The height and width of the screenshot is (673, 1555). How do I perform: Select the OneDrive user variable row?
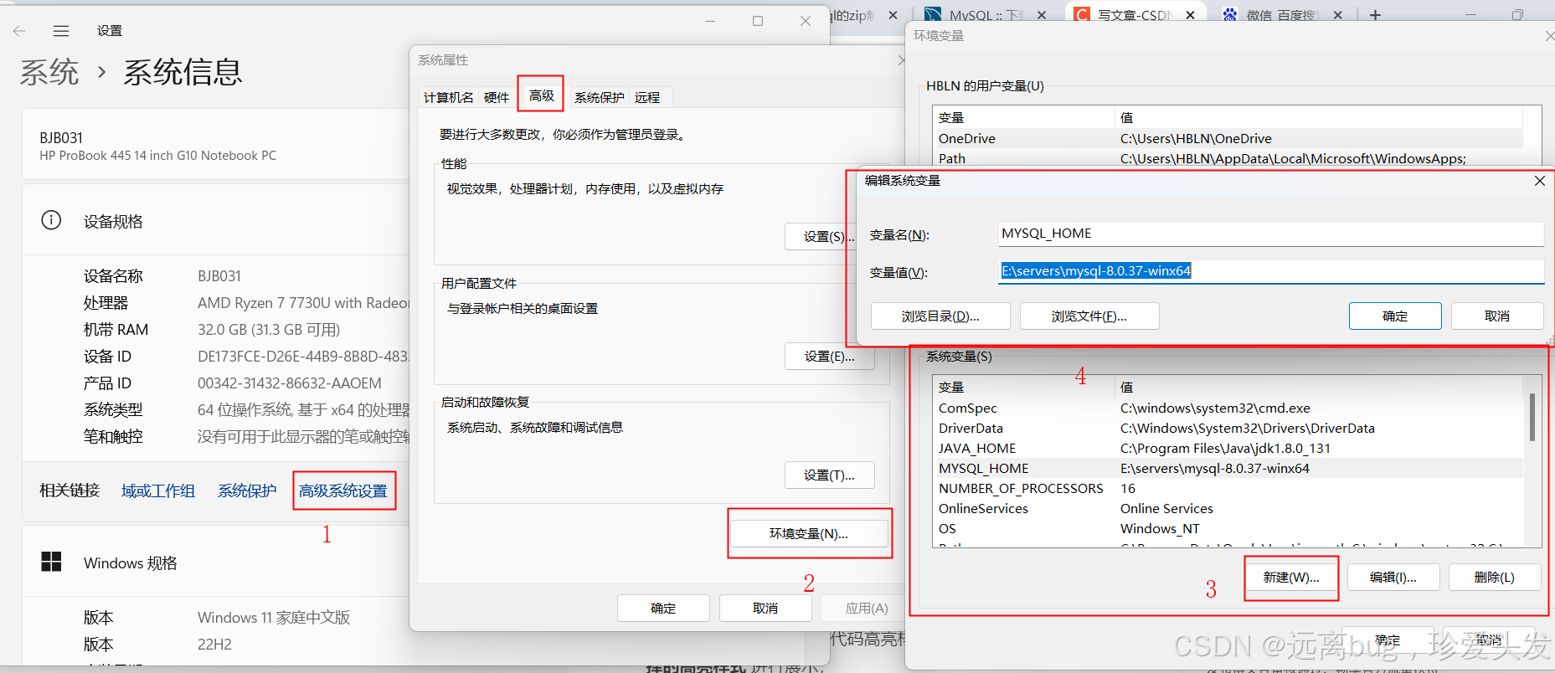(x=1228, y=139)
